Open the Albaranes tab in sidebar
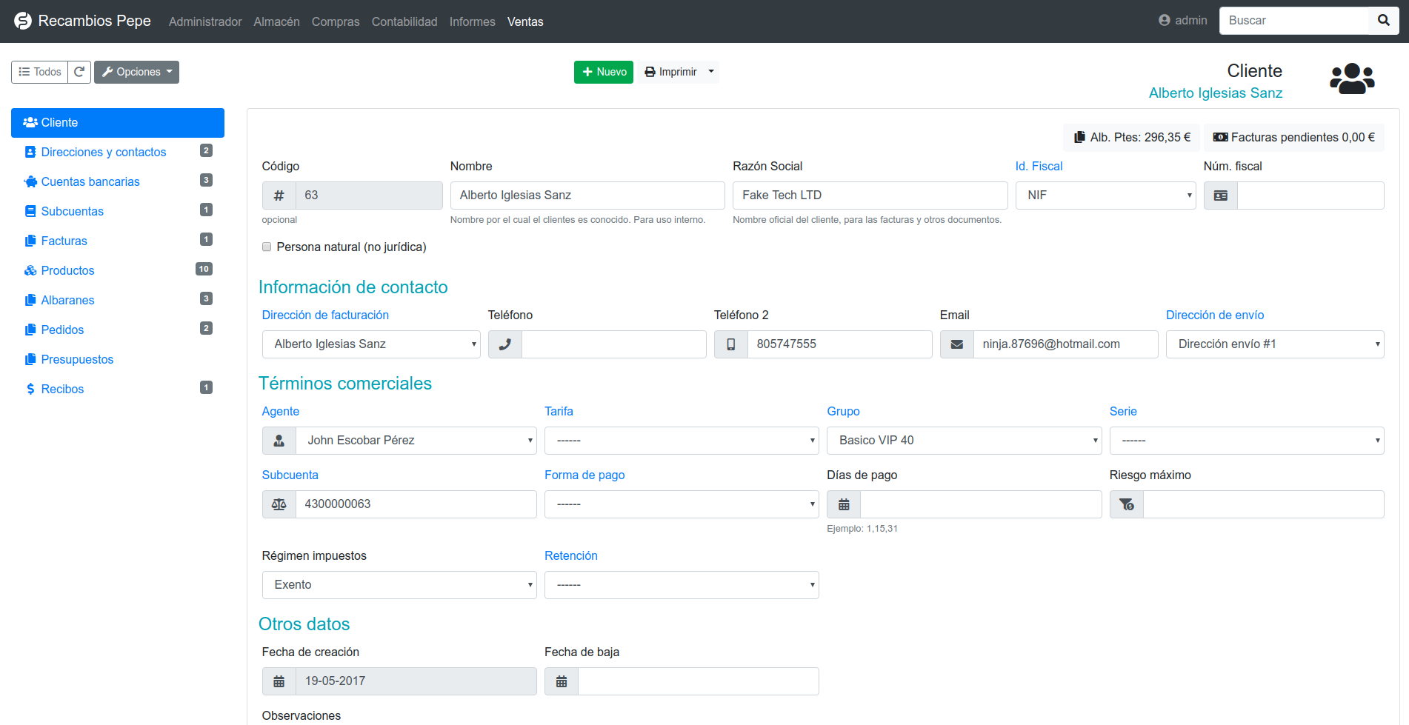Viewport: 1409px width, 725px height. pyautogui.click(x=67, y=300)
